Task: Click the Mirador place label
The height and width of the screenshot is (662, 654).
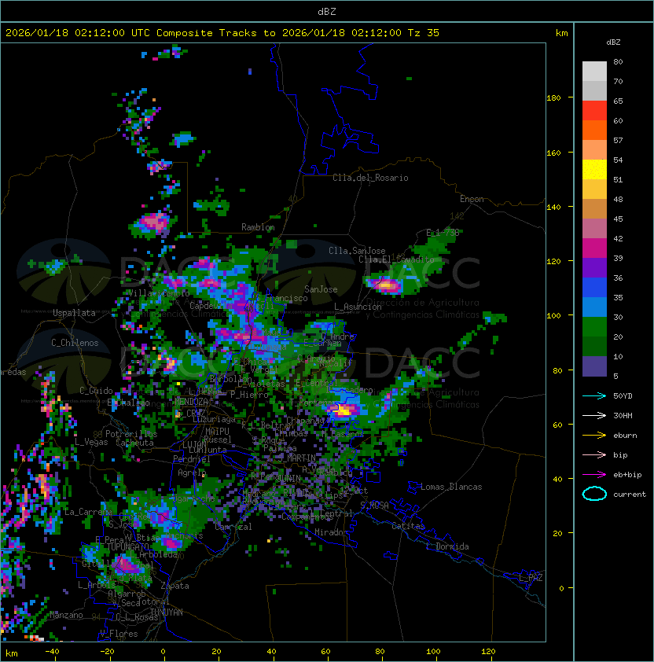Action: 332,532
